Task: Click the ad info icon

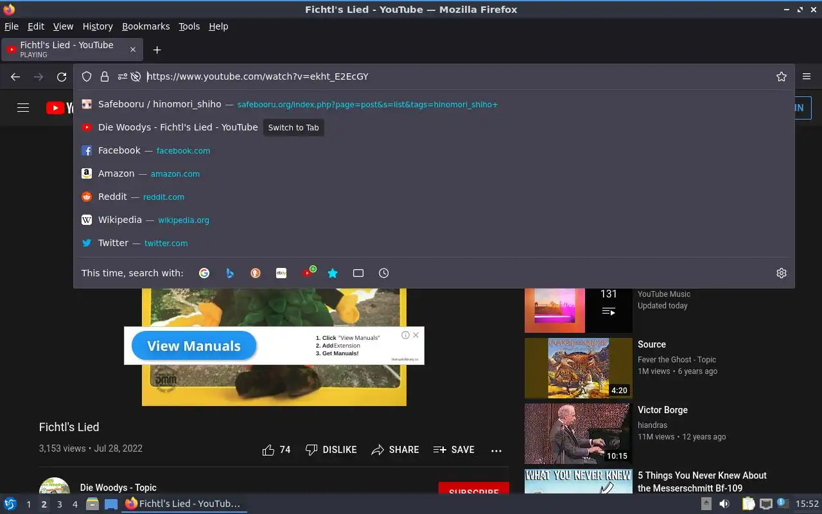Action: 406,335
